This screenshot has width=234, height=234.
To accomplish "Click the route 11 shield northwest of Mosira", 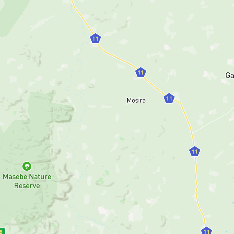I will (x=141, y=72).
